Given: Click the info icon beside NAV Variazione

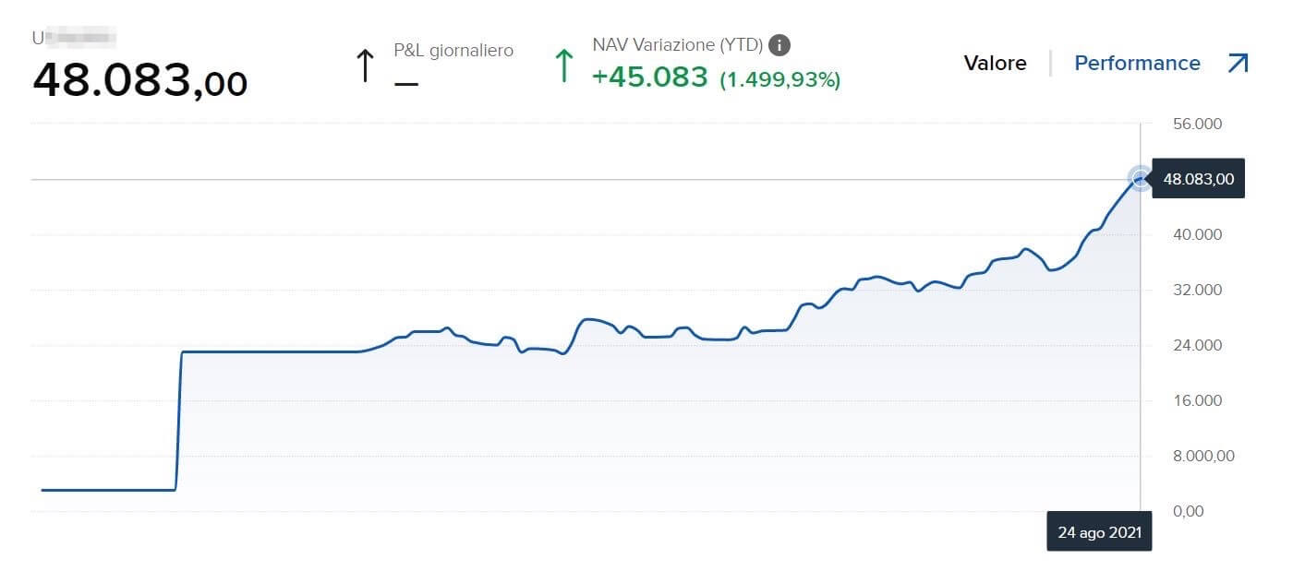Looking at the screenshot, I should coord(779,45).
